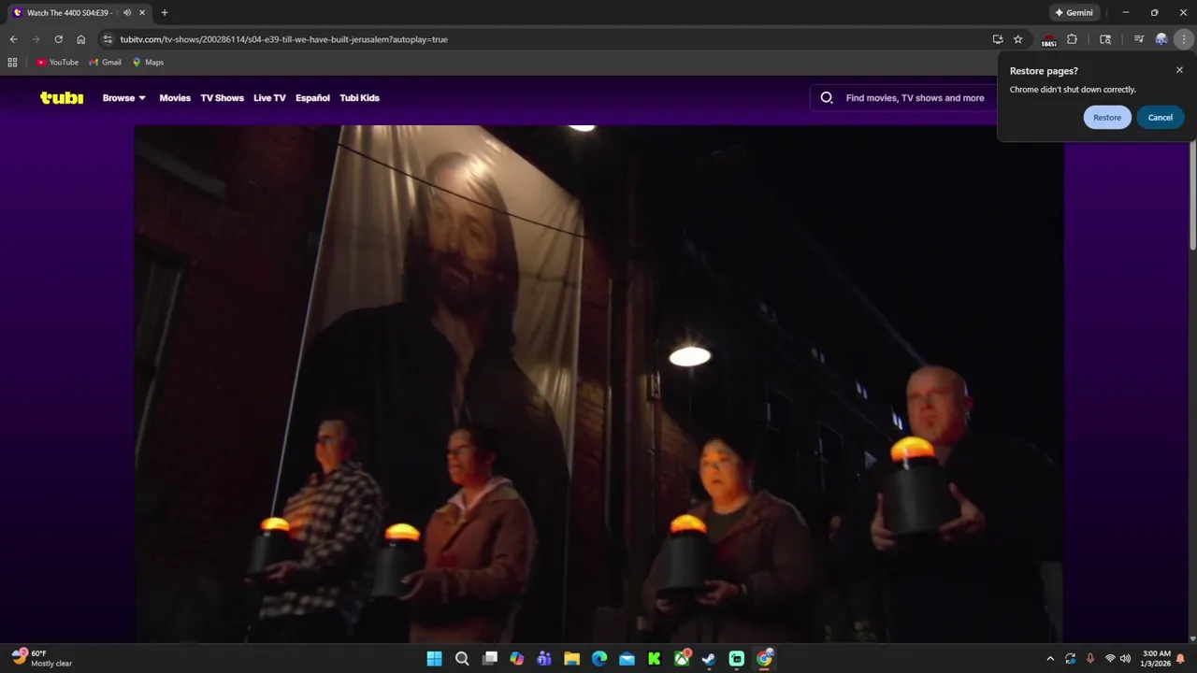
Task: Open the Wi-Fi network tray icon
Action: pyautogui.click(x=1110, y=659)
